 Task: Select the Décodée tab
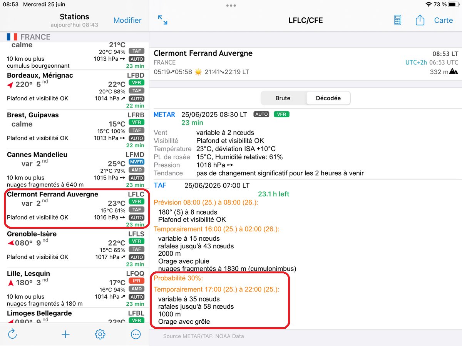click(x=328, y=98)
